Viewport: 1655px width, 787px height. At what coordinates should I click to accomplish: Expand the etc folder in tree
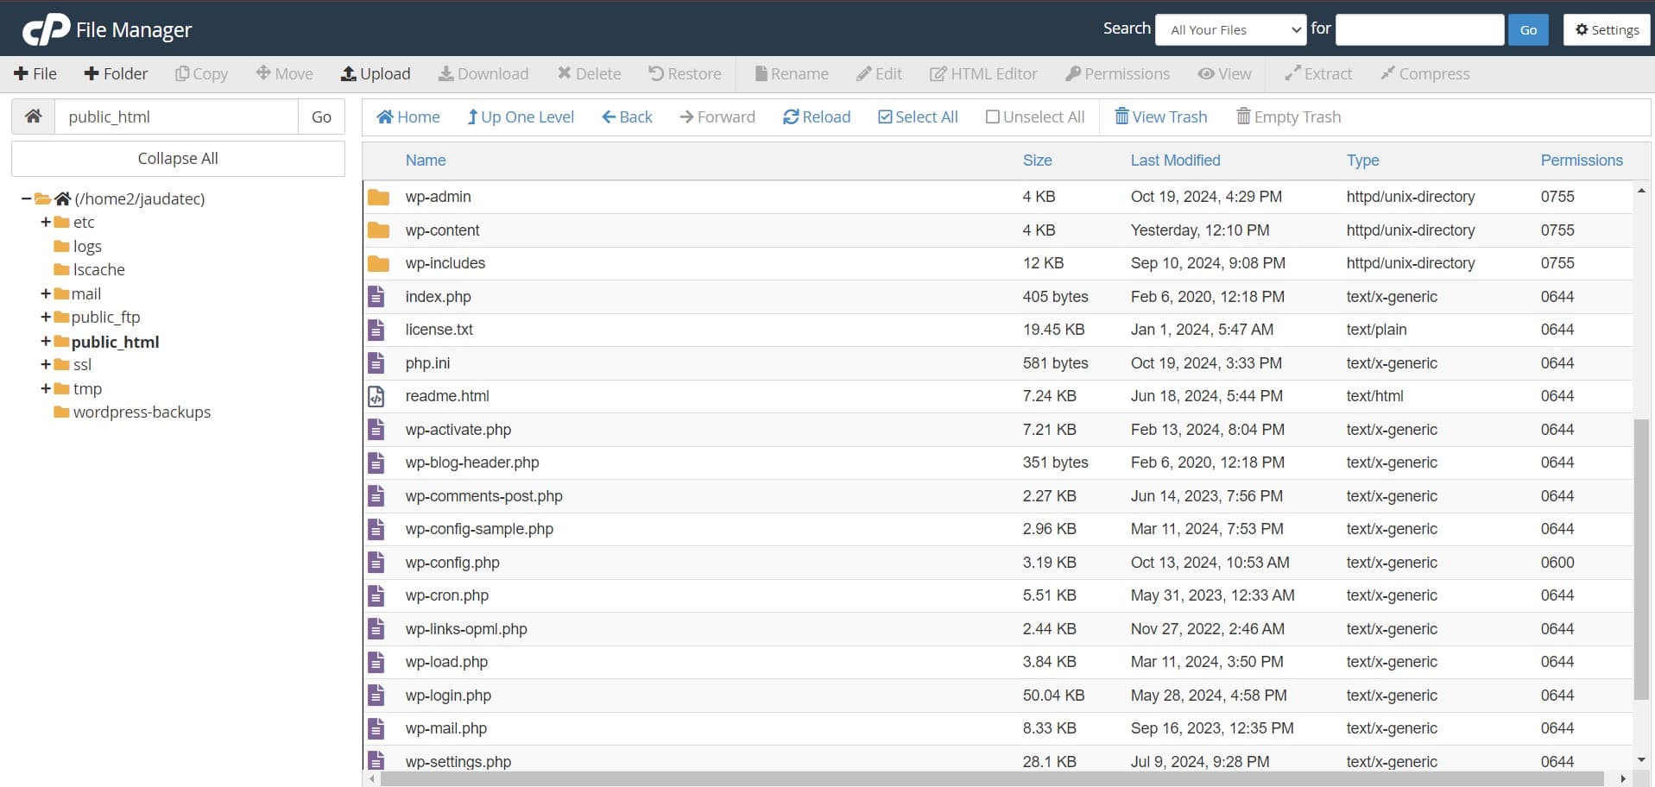coord(45,222)
